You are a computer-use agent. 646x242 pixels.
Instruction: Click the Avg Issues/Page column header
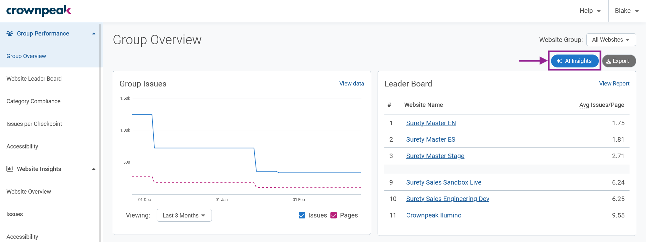601,105
